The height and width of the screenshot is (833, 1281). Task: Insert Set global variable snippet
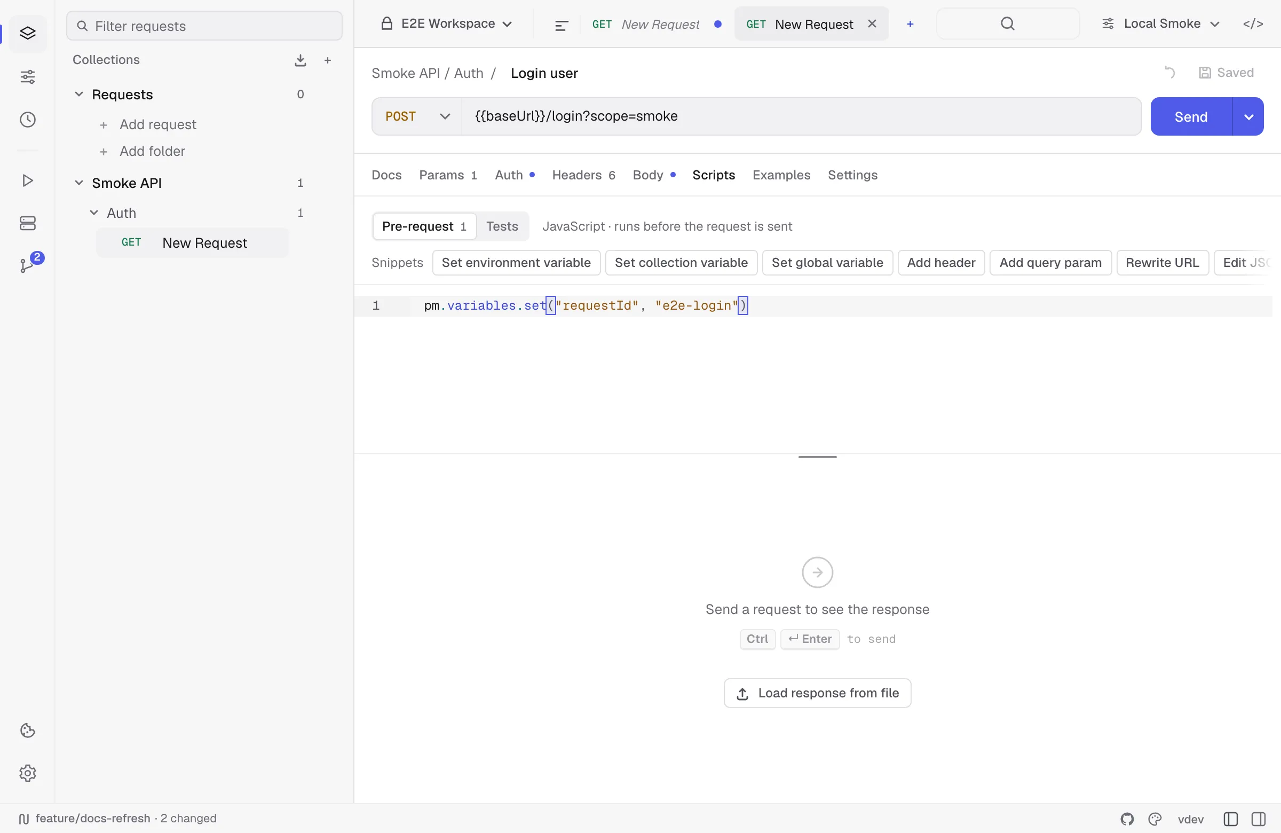pos(827,263)
